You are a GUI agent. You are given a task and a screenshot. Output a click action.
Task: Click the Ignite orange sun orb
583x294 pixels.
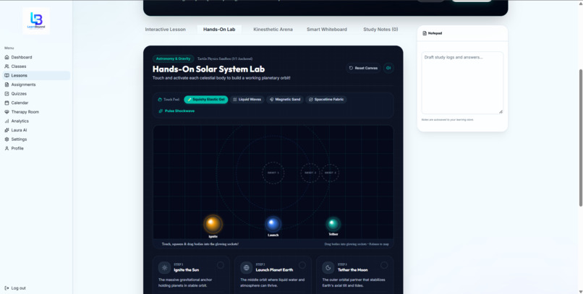pyautogui.click(x=213, y=224)
